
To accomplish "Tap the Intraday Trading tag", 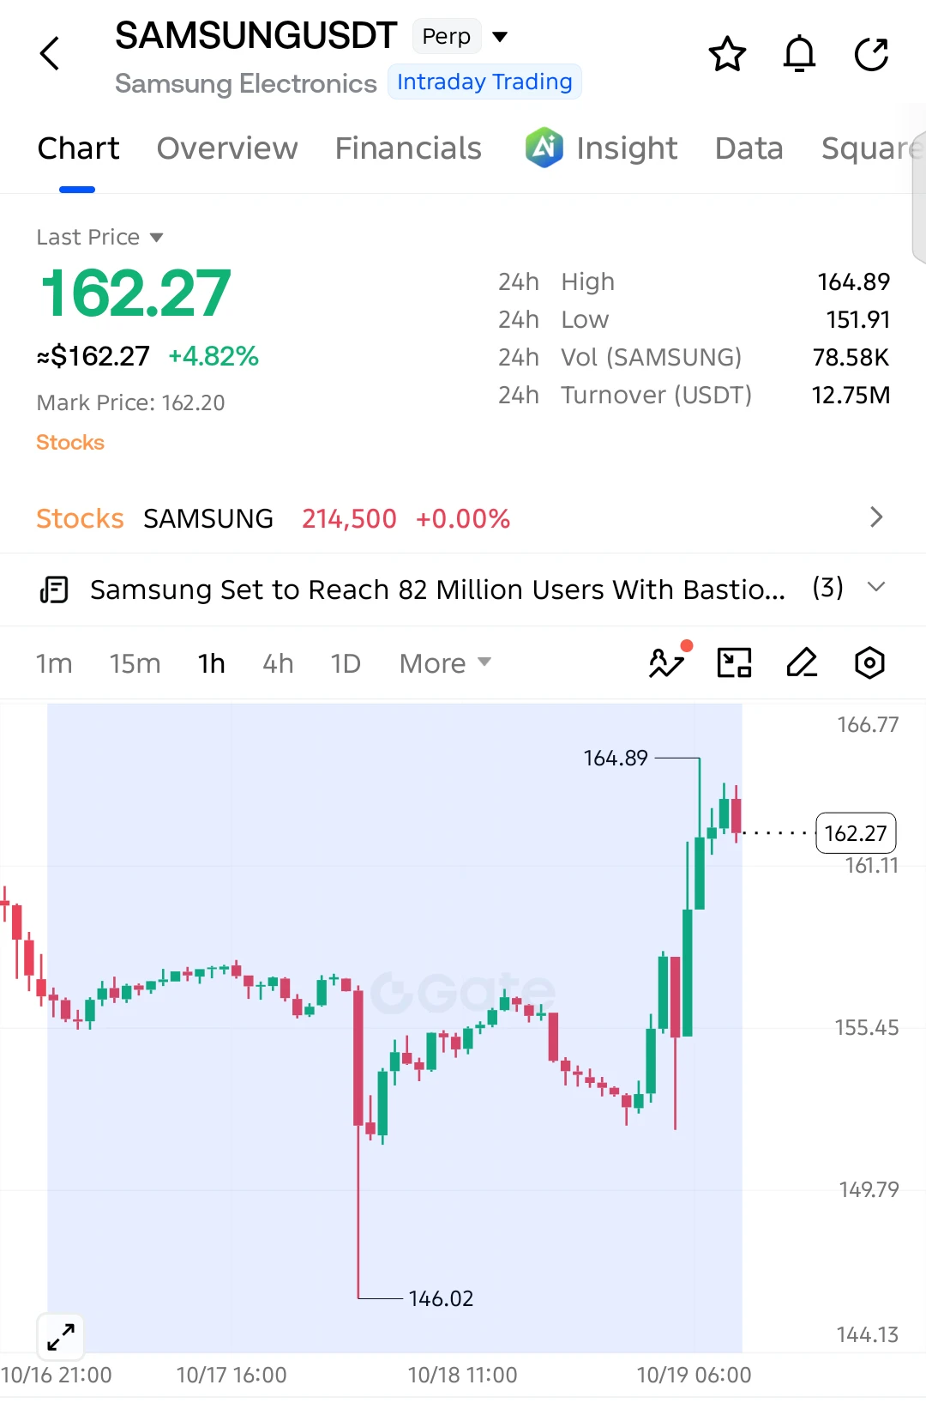I will coord(484,82).
